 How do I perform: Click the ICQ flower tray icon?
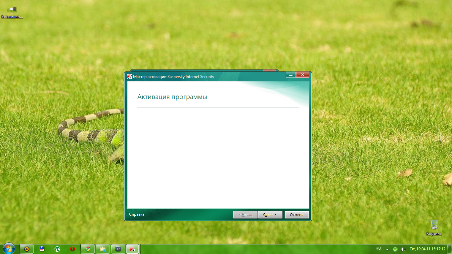(x=395, y=249)
